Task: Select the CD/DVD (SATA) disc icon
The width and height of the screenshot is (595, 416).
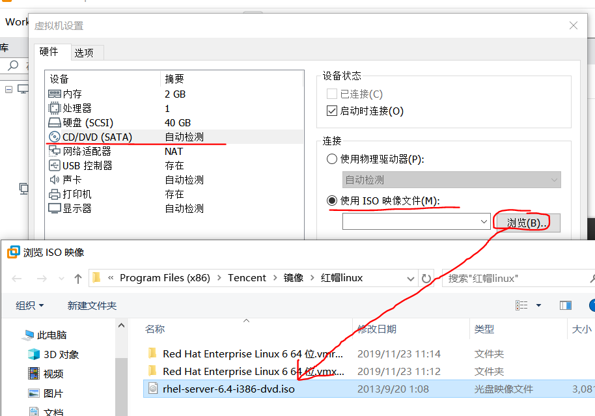Action: pyautogui.click(x=54, y=137)
